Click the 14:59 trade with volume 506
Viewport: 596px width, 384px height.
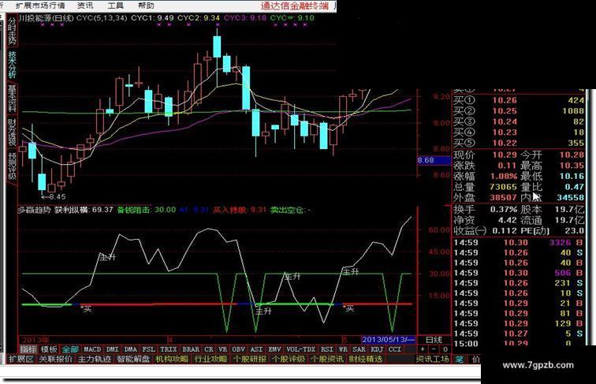point(519,273)
